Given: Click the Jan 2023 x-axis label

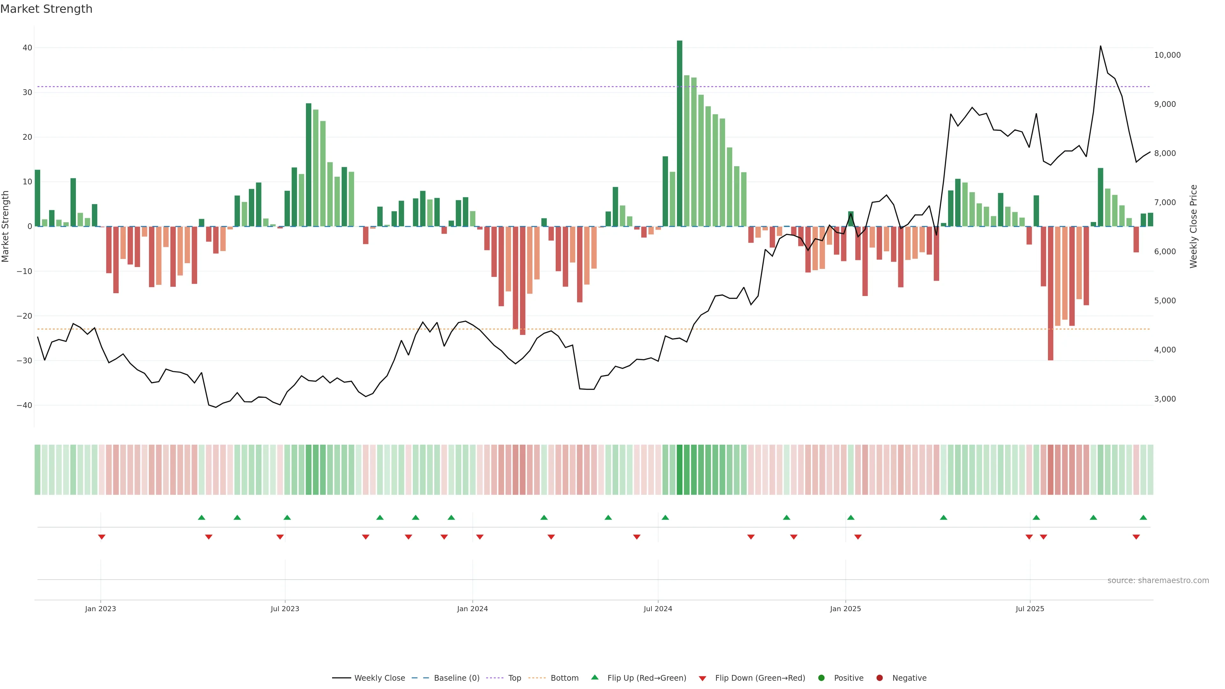Looking at the screenshot, I should click(x=100, y=609).
